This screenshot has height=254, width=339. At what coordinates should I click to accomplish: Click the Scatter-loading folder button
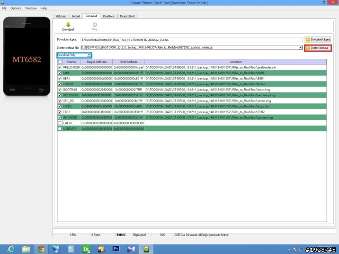[318, 48]
